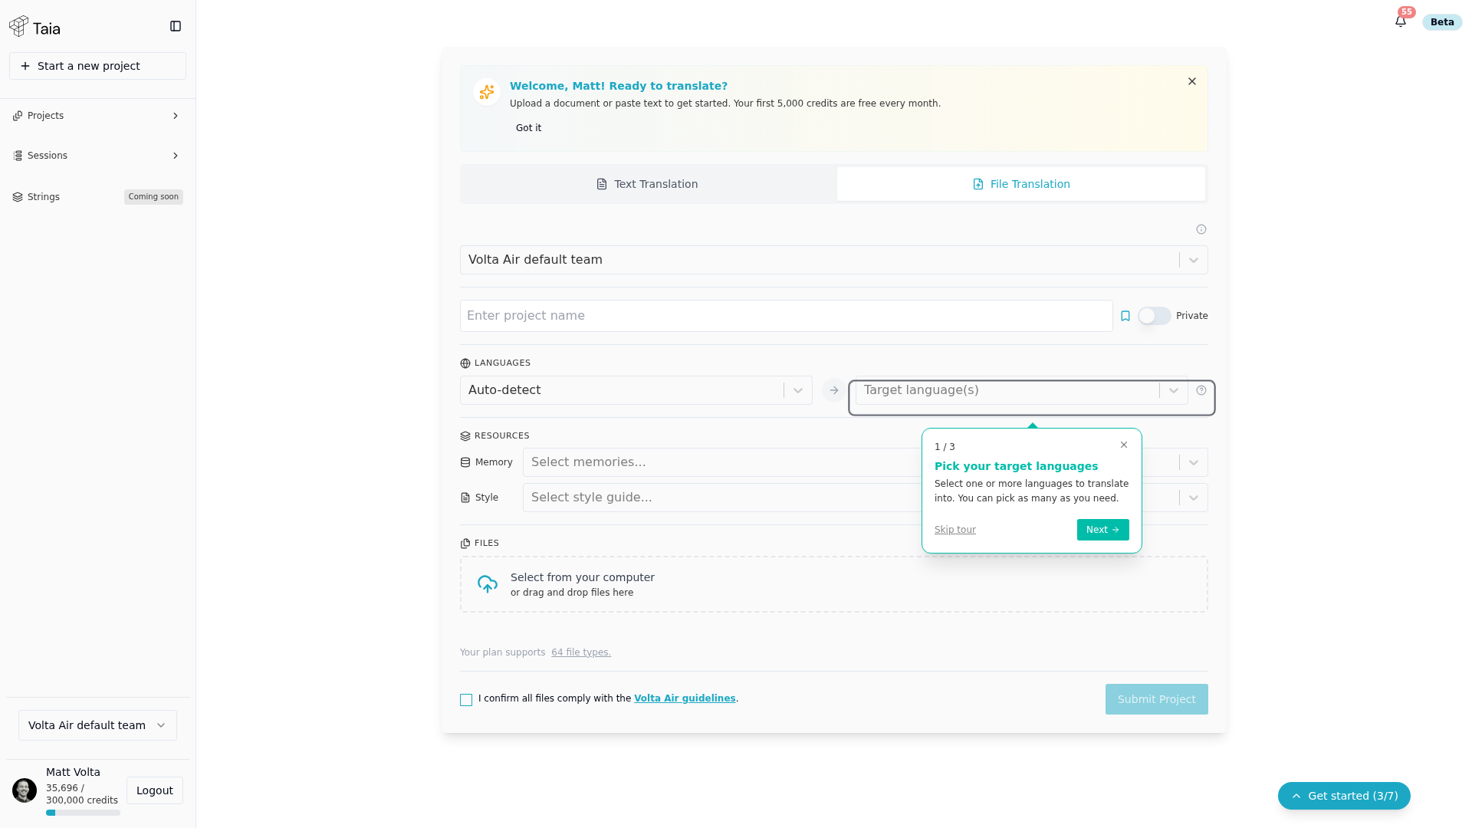Viewport: 1472px width, 828px height.
Task: Open the 64 file types link
Action: [x=581, y=652]
